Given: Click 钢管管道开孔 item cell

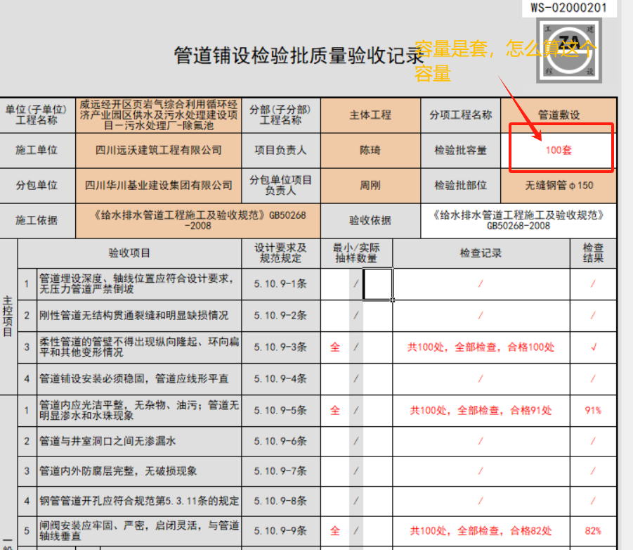Looking at the screenshot, I should click(x=139, y=501).
